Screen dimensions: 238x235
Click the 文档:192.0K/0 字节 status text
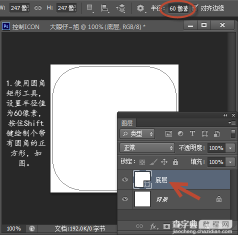point(80,228)
